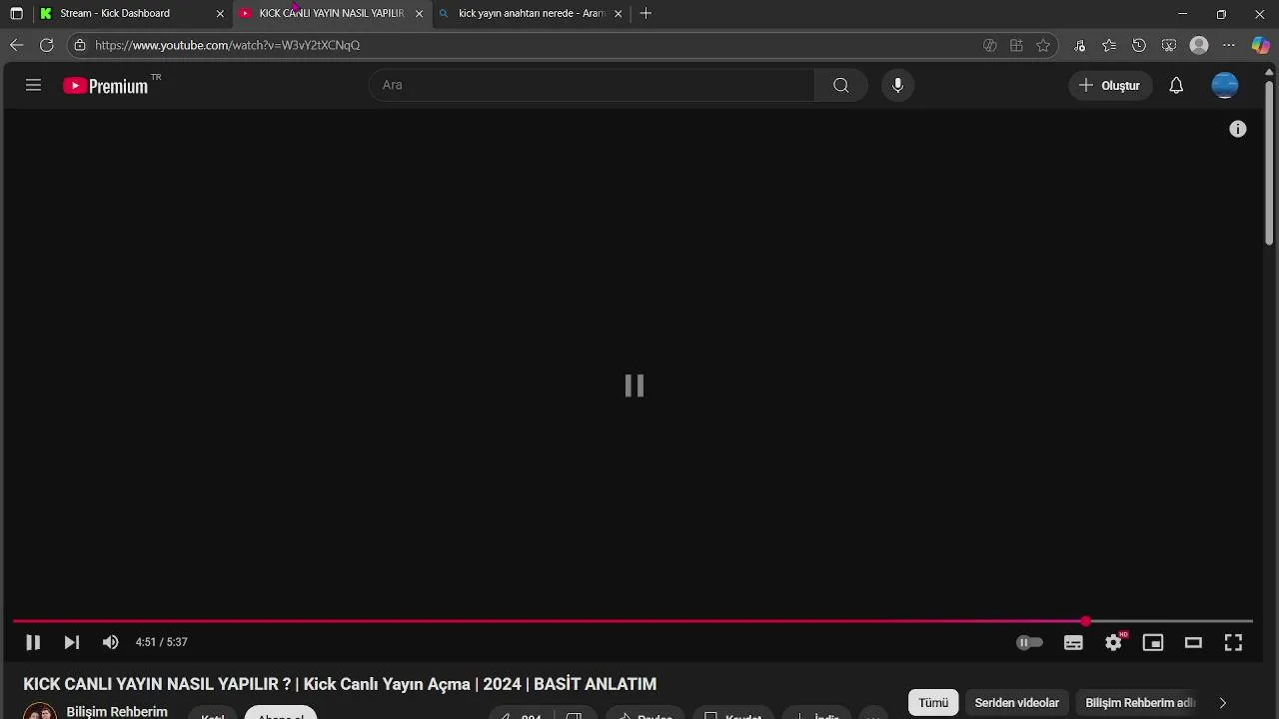
Task: Open the screenshot capture tool icon
Action: [x=1169, y=45]
